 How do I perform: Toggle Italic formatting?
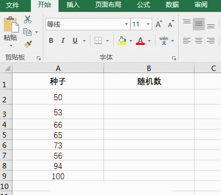[63, 41]
